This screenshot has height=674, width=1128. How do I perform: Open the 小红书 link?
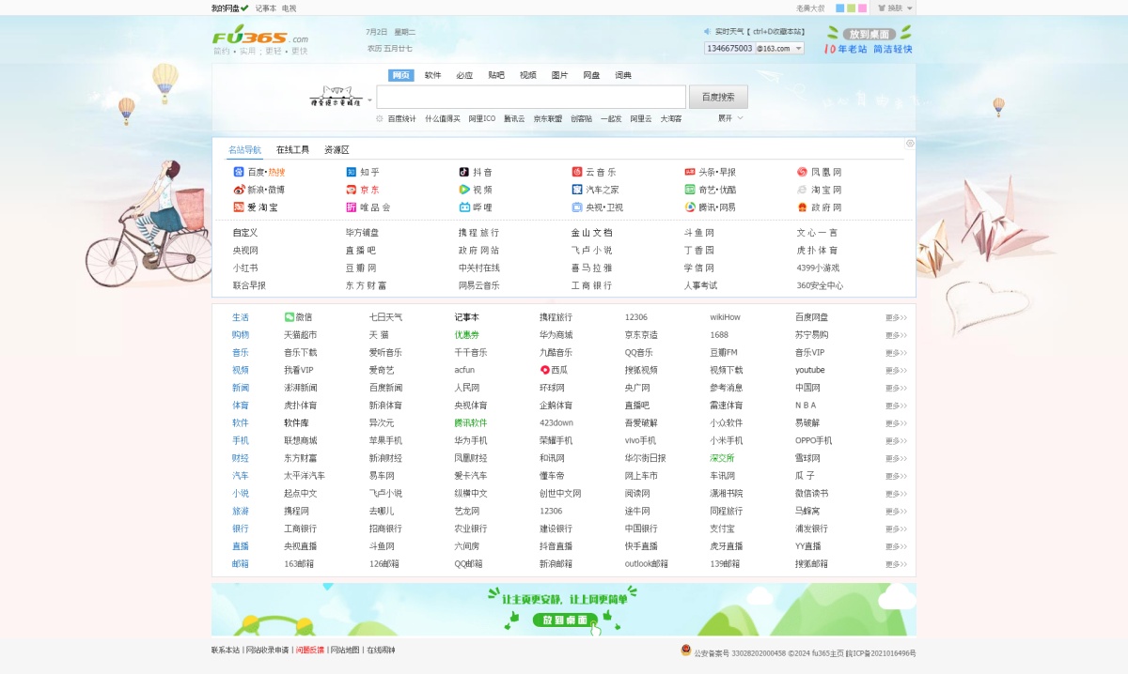[x=245, y=268]
